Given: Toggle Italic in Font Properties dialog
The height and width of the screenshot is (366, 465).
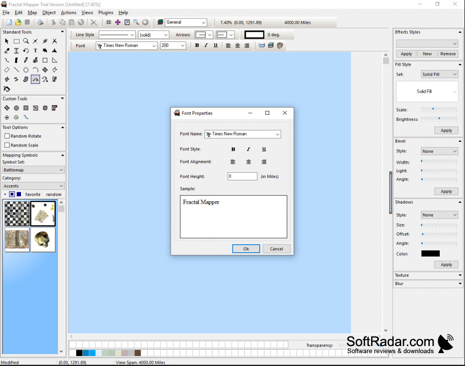Looking at the screenshot, I should click(x=249, y=149).
